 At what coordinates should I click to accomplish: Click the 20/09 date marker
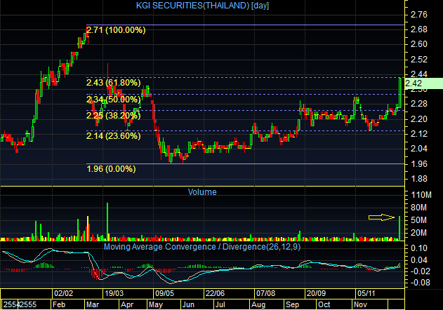click(316, 293)
